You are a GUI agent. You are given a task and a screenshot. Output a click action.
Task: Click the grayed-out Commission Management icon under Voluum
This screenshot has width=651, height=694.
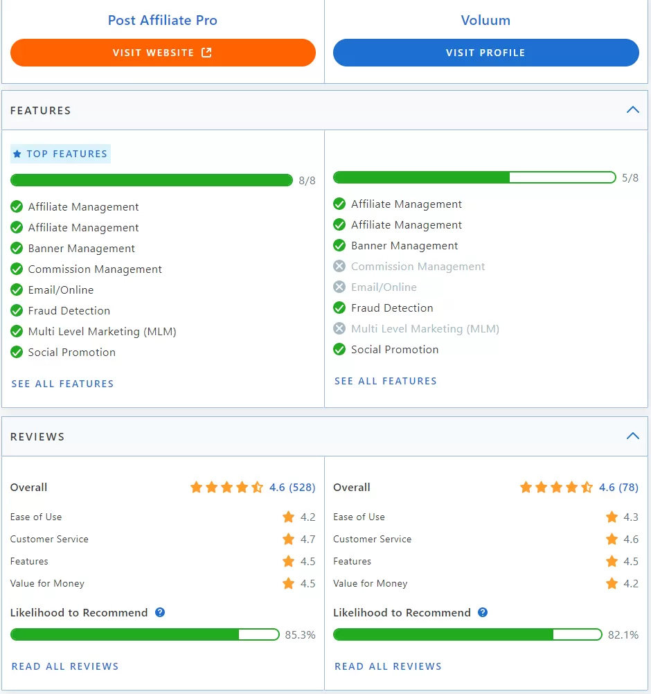(x=339, y=266)
